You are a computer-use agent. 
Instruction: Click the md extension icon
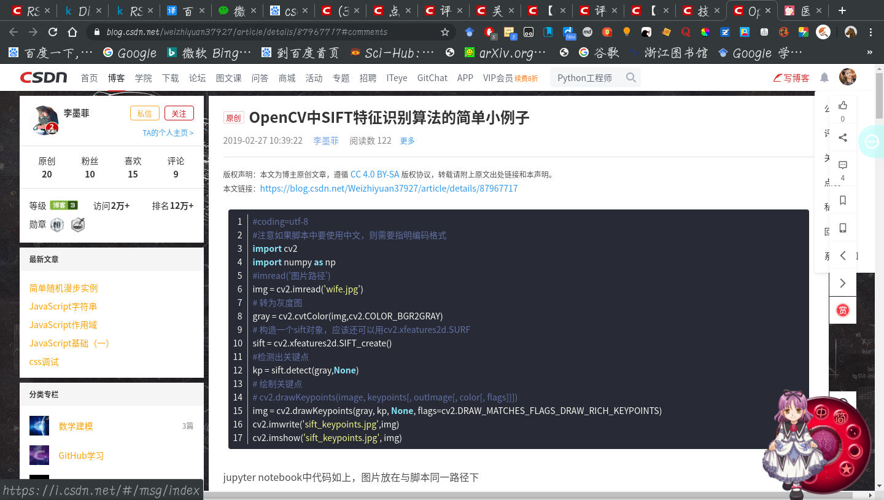pyautogui.click(x=587, y=32)
